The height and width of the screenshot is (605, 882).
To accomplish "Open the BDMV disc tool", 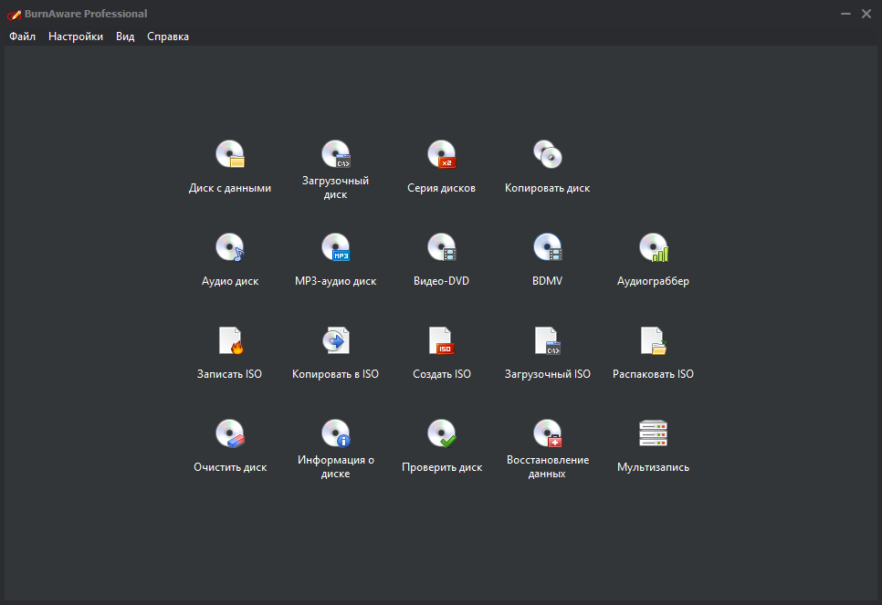I will click(547, 247).
